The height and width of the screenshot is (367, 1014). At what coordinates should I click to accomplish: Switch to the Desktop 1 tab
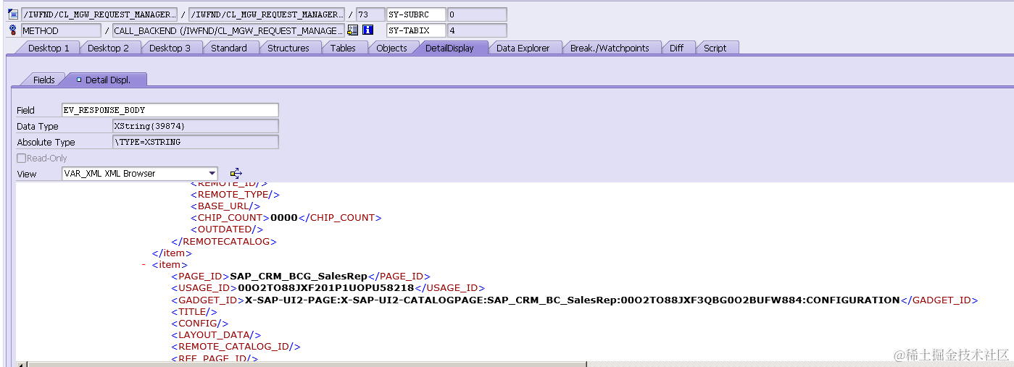pos(49,48)
